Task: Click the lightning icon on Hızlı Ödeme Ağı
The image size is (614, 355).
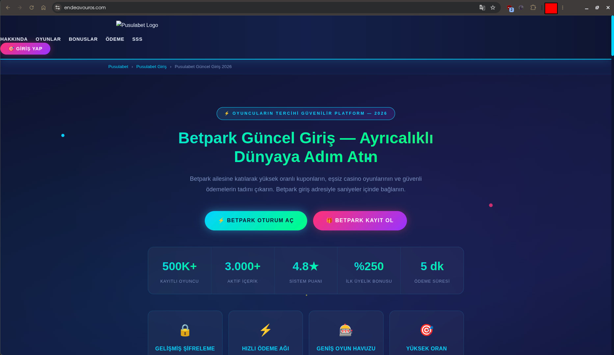Action: [x=266, y=330]
